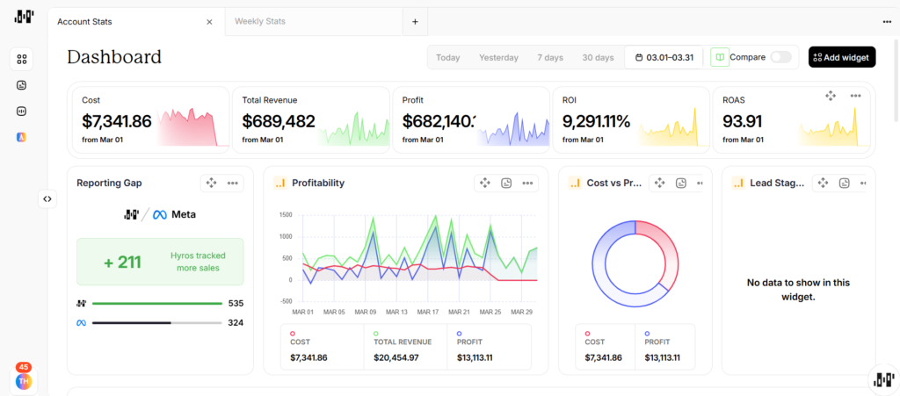Image resolution: width=900 pixels, height=396 pixels.
Task: Click the move handle on Reporting Gap widget
Action: point(211,183)
